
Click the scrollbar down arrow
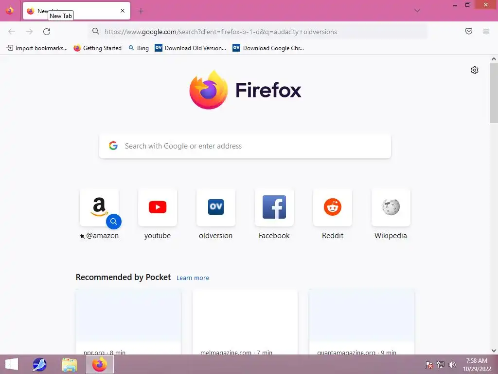(494, 351)
